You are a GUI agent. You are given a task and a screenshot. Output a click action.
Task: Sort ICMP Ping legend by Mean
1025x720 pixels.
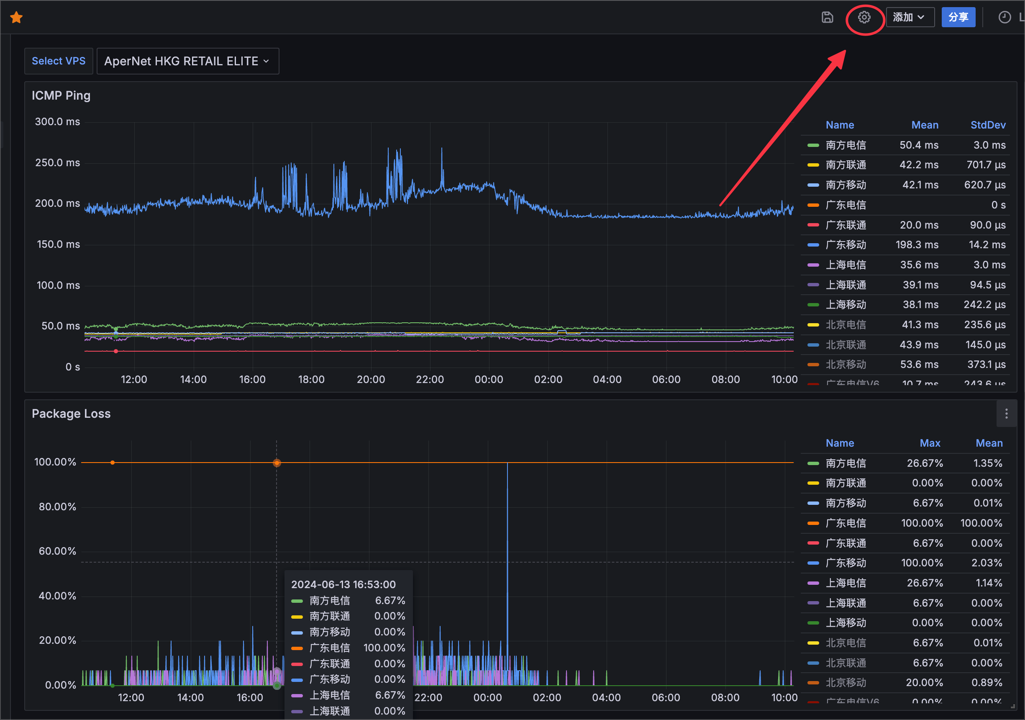925,125
